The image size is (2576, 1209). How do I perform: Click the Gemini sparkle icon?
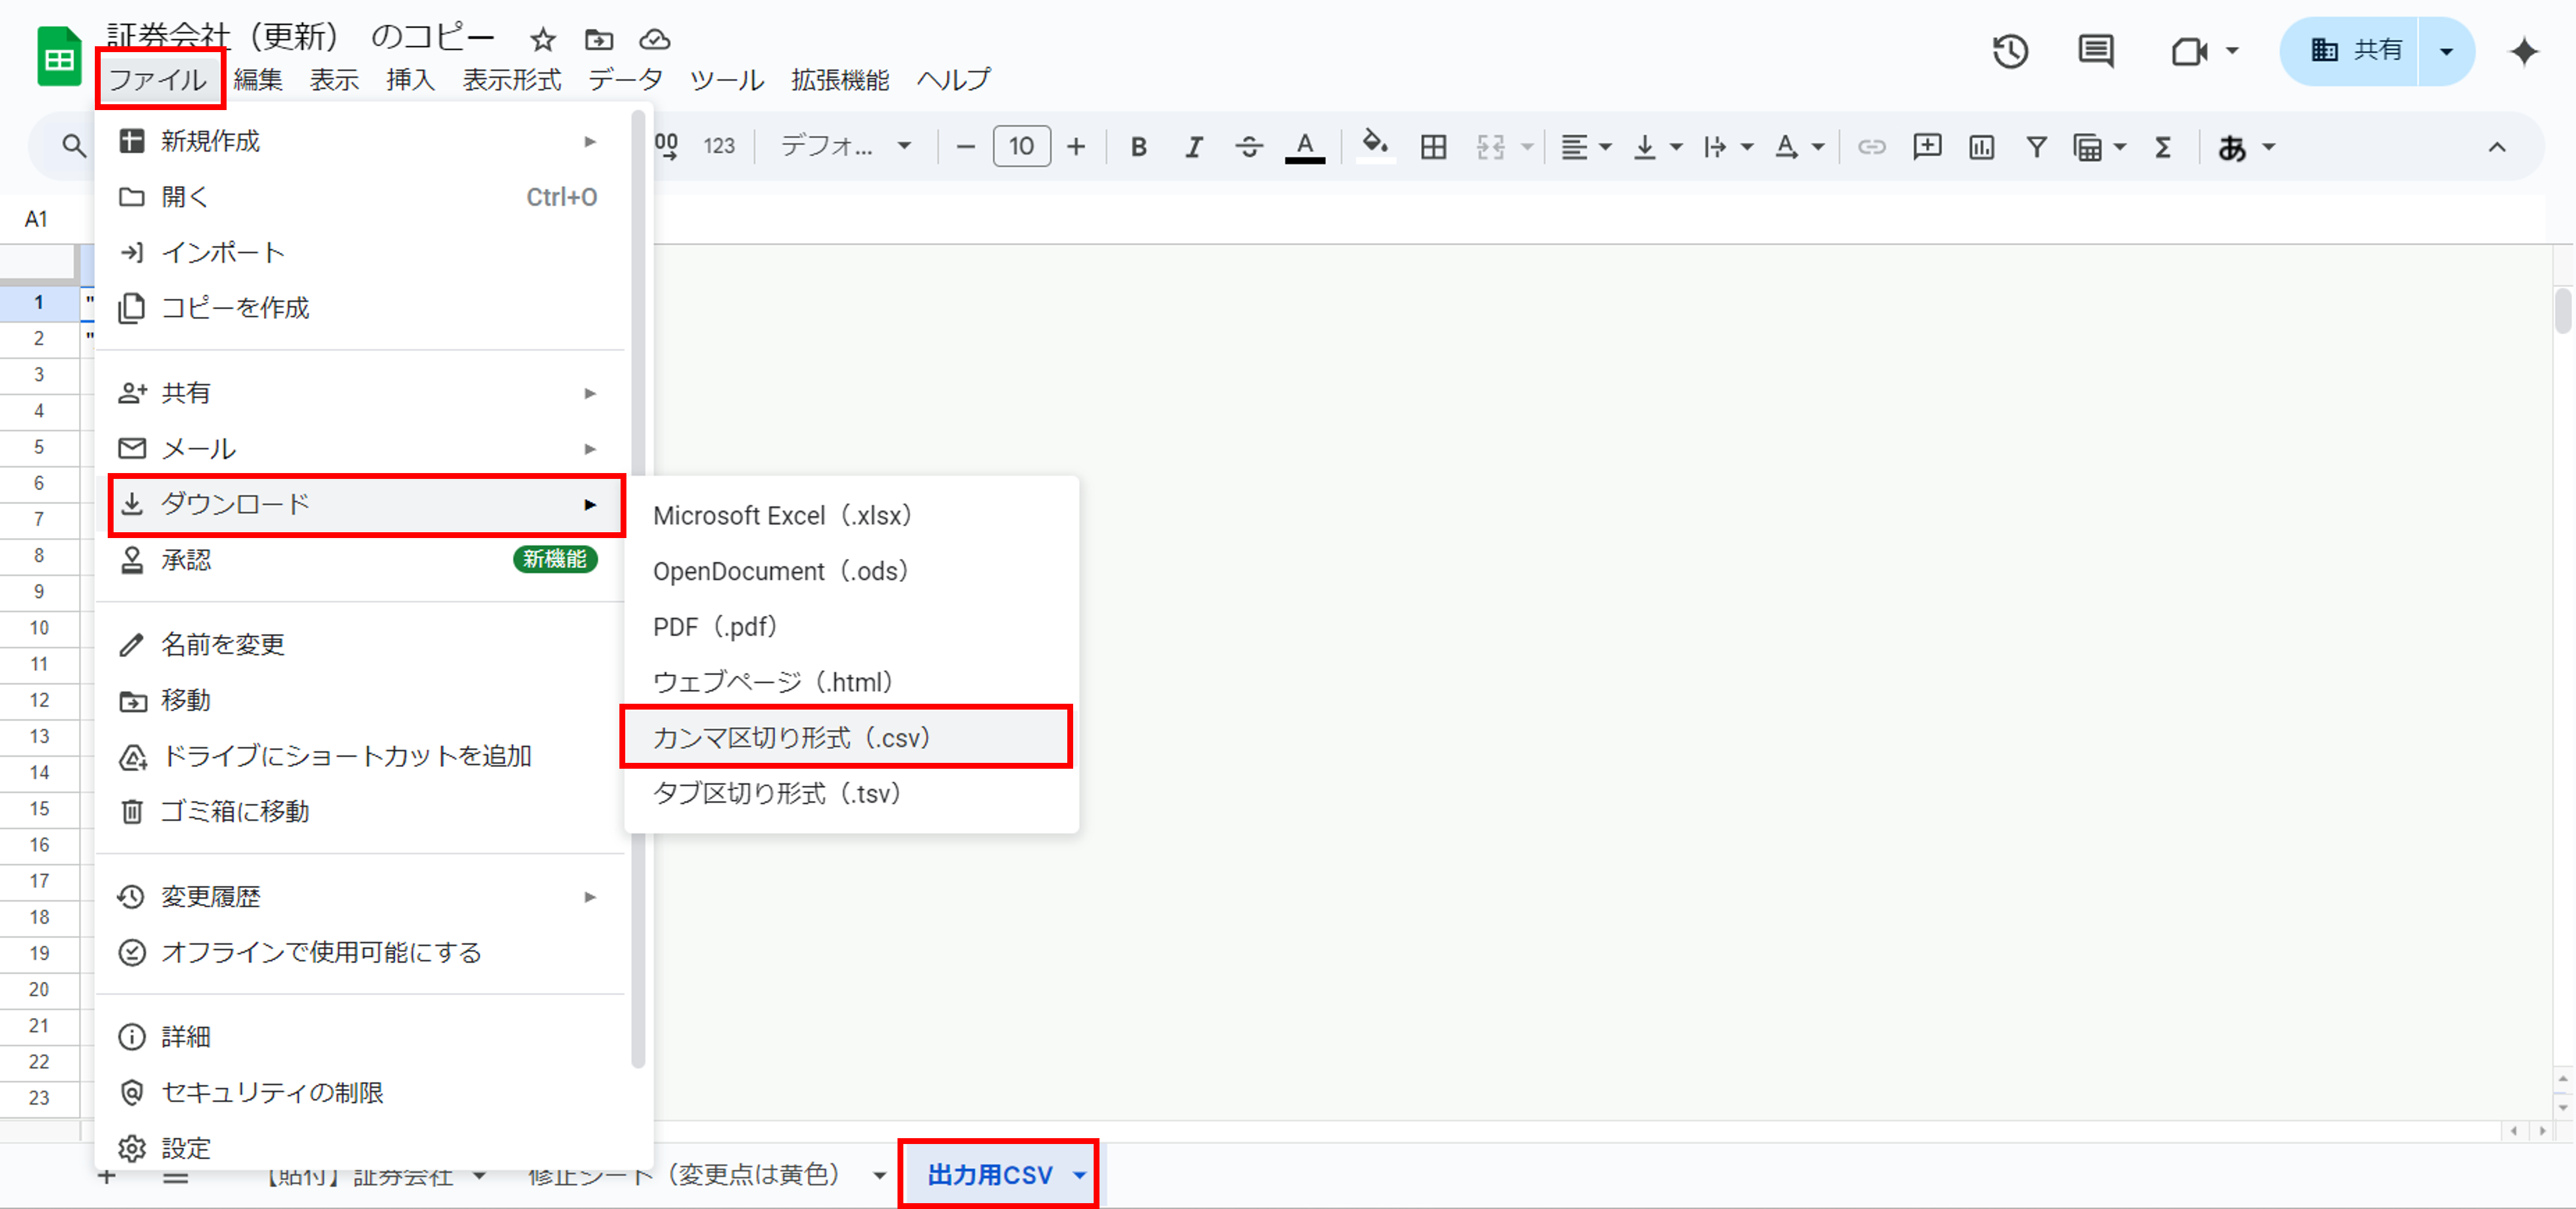tap(2523, 52)
